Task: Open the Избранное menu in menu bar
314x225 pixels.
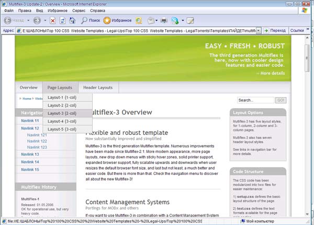Action: click(58, 10)
